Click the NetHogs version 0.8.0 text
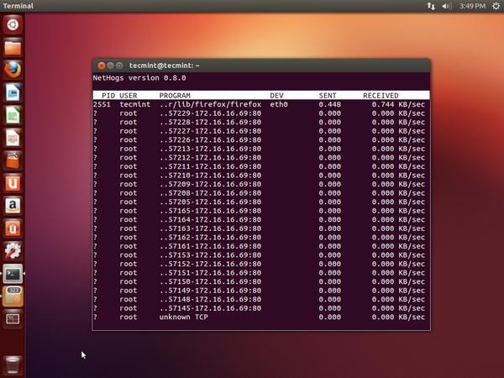504x378 pixels. 139,78
